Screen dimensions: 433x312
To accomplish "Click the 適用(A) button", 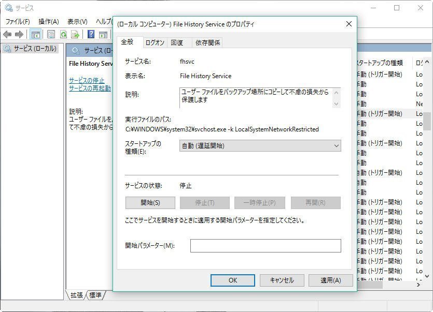I will [x=330, y=280].
